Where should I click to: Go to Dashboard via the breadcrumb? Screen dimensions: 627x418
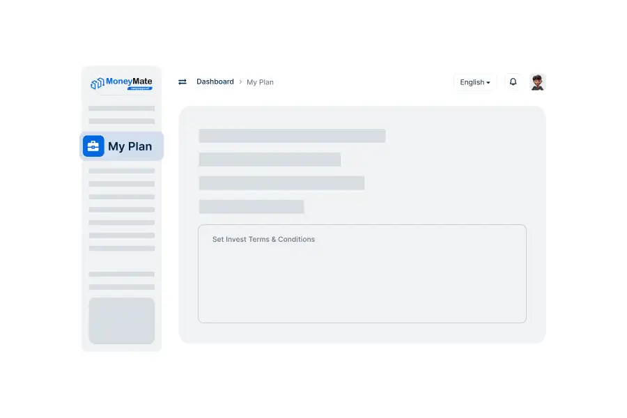tap(215, 82)
